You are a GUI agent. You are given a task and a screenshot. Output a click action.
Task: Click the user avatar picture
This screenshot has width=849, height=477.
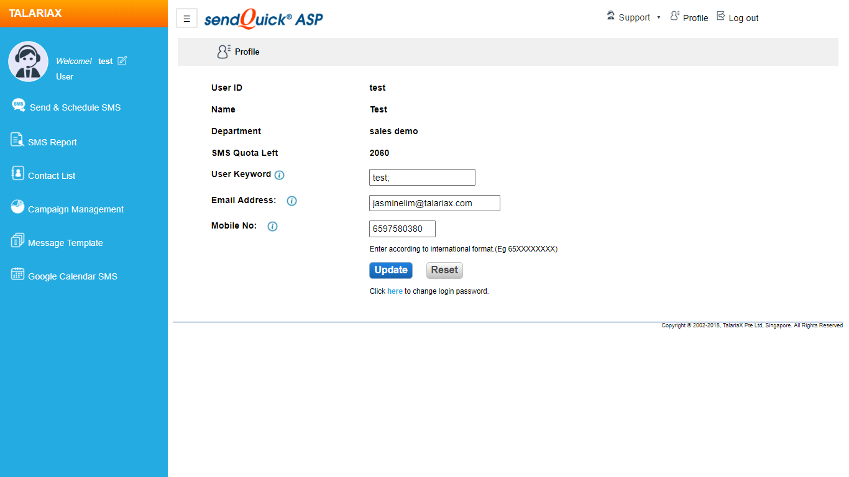point(28,61)
